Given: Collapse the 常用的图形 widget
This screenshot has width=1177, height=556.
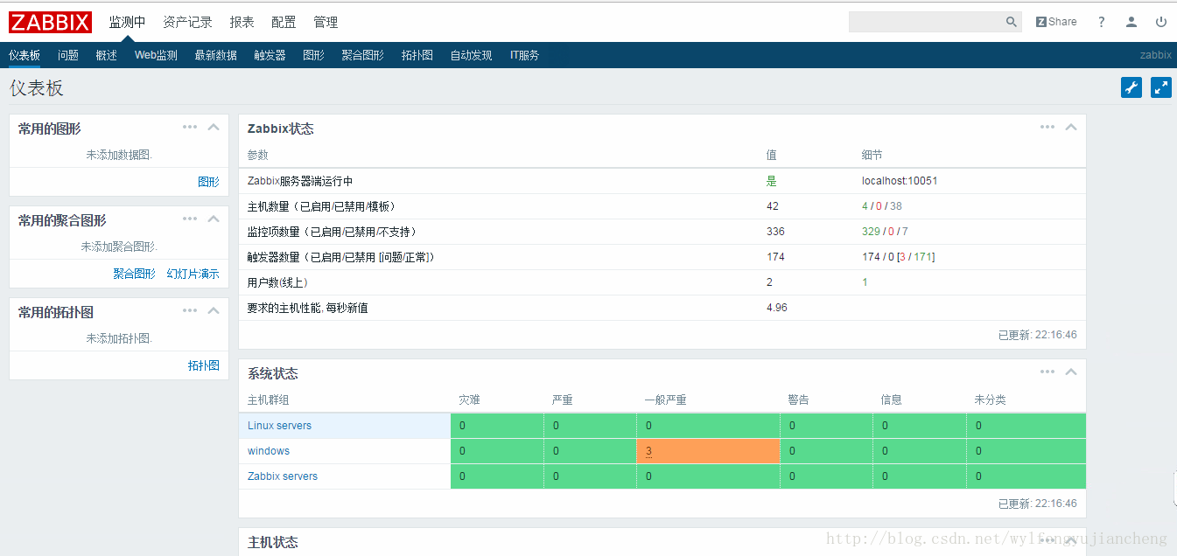Looking at the screenshot, I should click(x=213, y=127).
